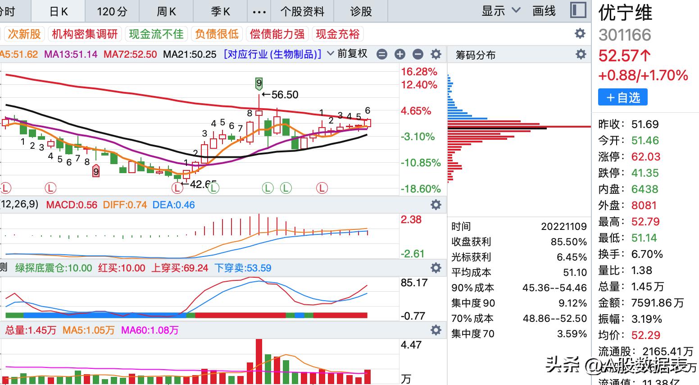This screenshot has width=699, height=385.
Task: Click the MA72:52.50 legend label
Action: [x=130, y=55]
